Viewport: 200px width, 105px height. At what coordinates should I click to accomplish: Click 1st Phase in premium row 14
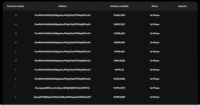pyautogui.click(x=155, y=24)
